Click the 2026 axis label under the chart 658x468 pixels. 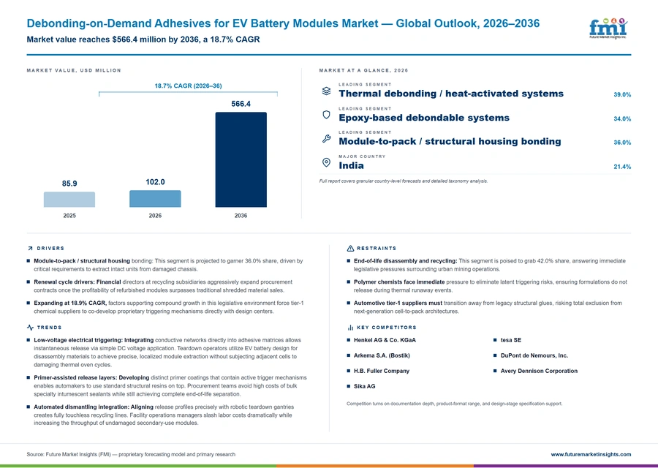pos(155,216)
